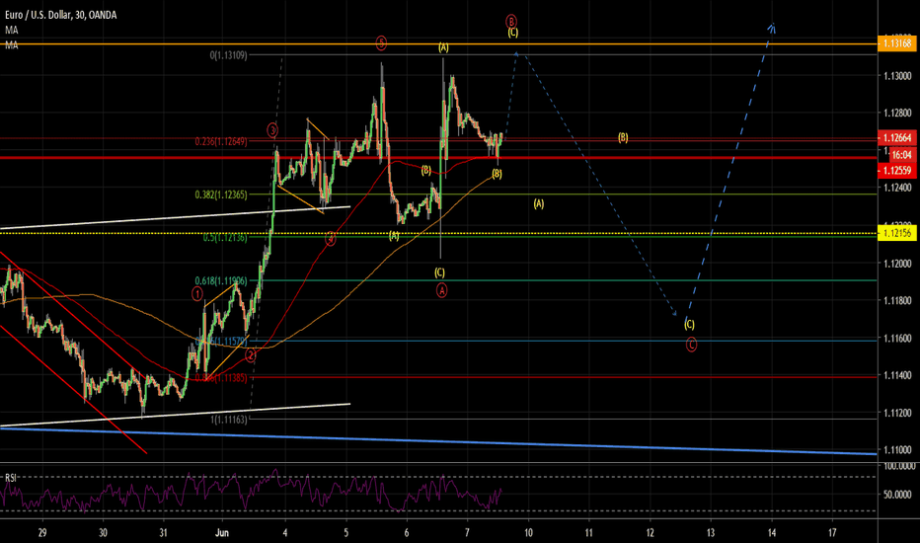Select the 1(1.11163) Fibonacci level label

pyautogui.click(x=229, y=420)
